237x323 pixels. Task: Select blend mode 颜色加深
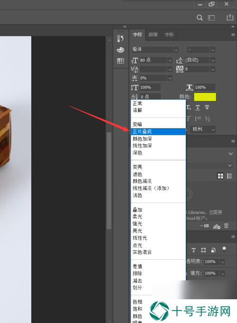coord(158,138)
